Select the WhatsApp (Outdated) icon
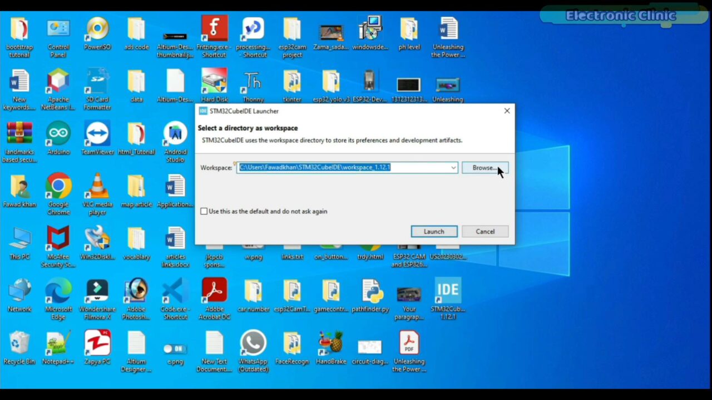712x400 pixels. tap(253, 352)
